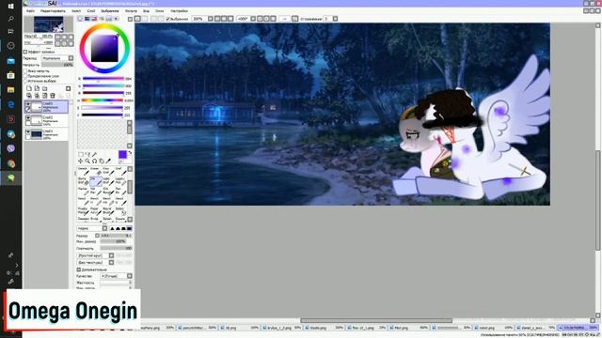Open the layer blending mode dropdown
This screenshot has width=602, height=338.
(57, 58)
